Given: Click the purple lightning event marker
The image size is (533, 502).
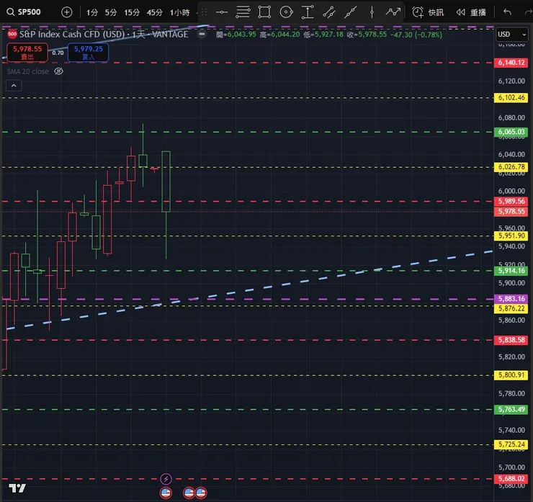Looking at the screenshot, I should (166, 479).
